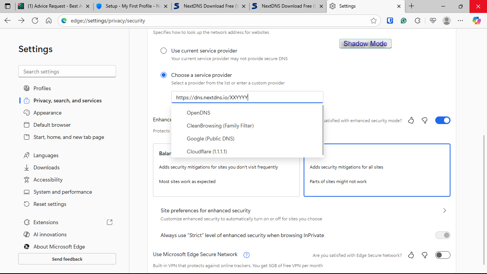Give thumbs down for Edge Secure Network

[x=425, y=255]
